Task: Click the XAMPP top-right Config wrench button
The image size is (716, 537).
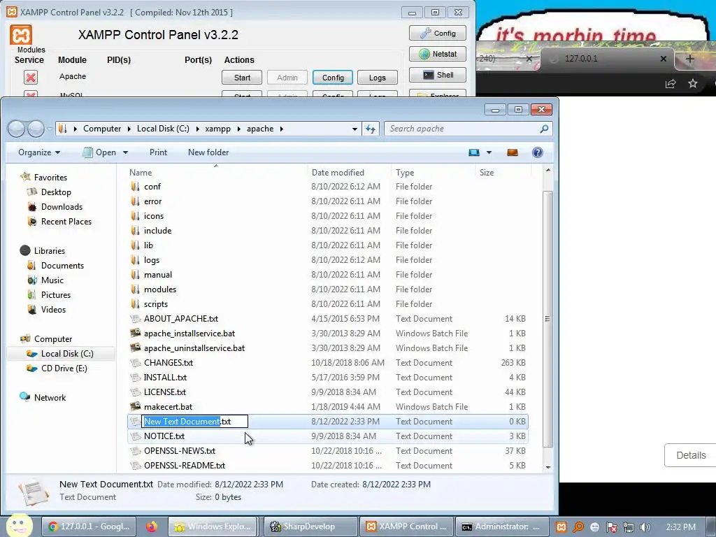Action: 438,34
